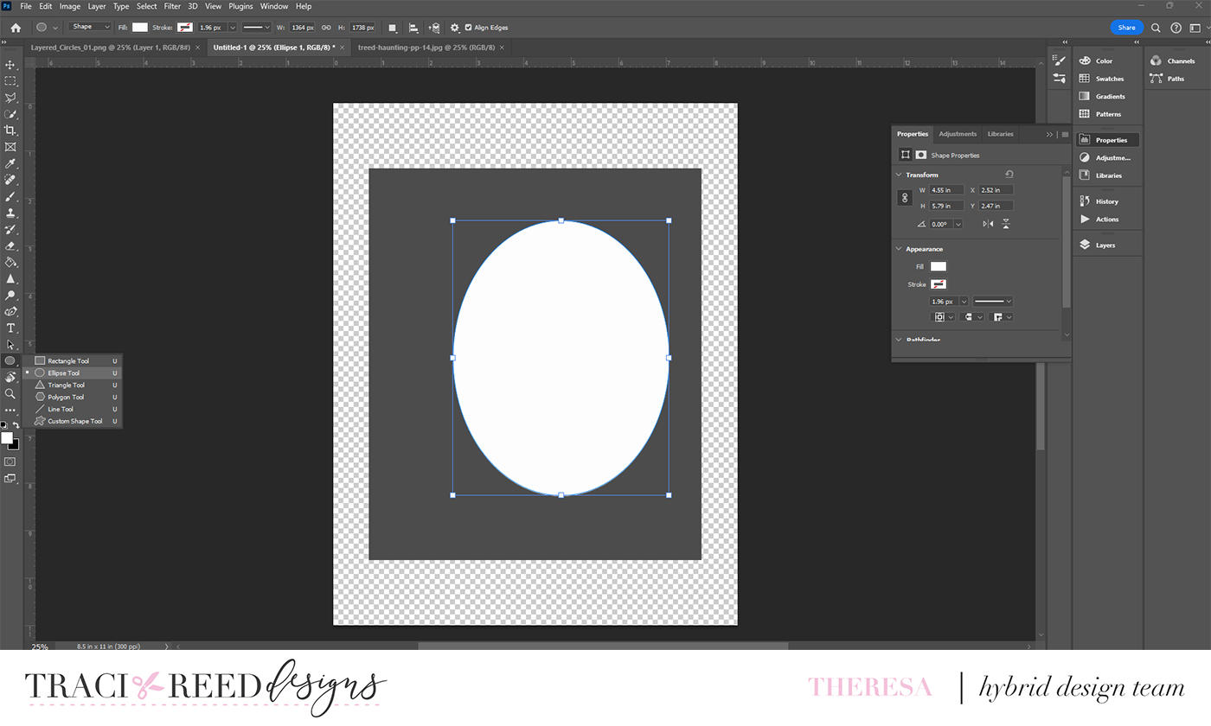Open the Channels panel icon
Screen dimensions: 1211x726
point(1157,60)
